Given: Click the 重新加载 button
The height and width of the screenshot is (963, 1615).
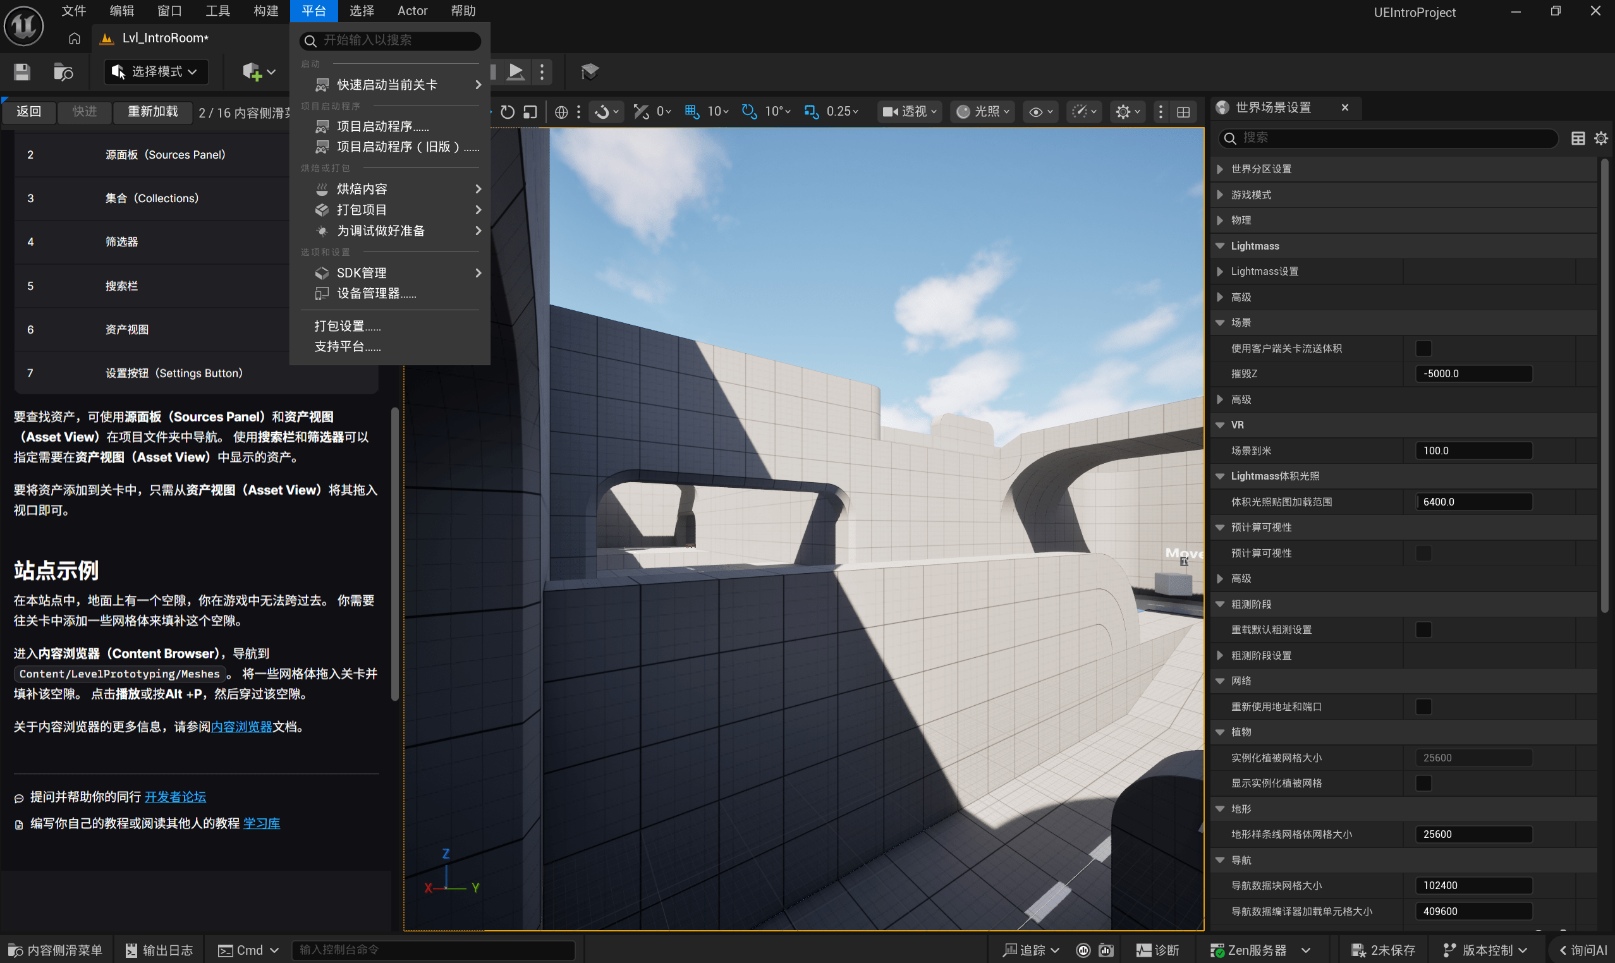Looking at the screenshot, I should point(152,112).
